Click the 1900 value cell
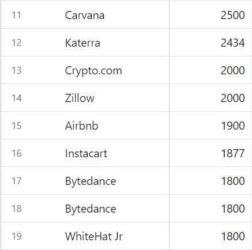 click(233, 126)
